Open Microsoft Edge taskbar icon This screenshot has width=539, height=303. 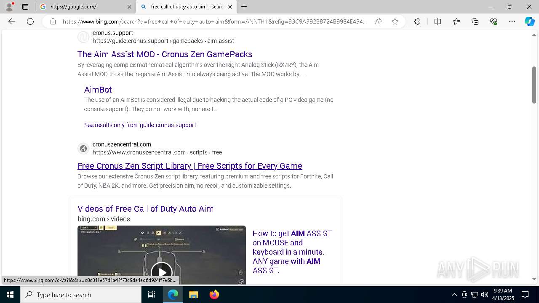point(173,295)
